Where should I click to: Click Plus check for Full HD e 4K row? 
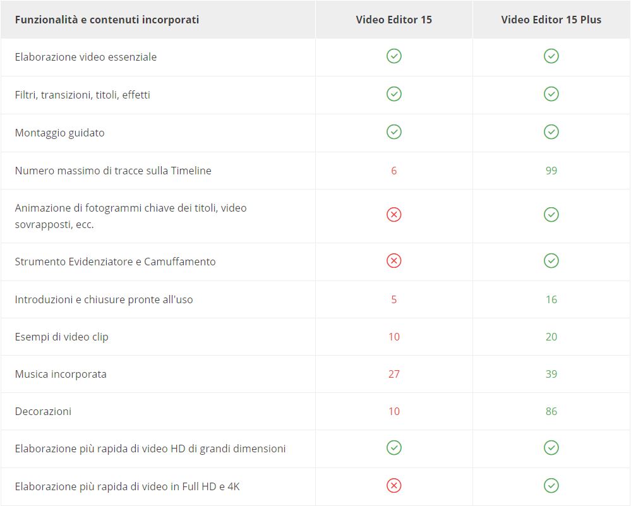[x=551, y=486]
